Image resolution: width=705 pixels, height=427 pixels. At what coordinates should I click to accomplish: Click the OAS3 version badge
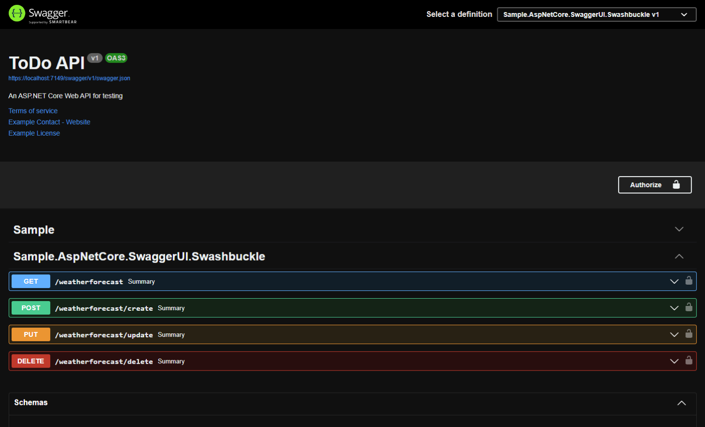(116, 58)
